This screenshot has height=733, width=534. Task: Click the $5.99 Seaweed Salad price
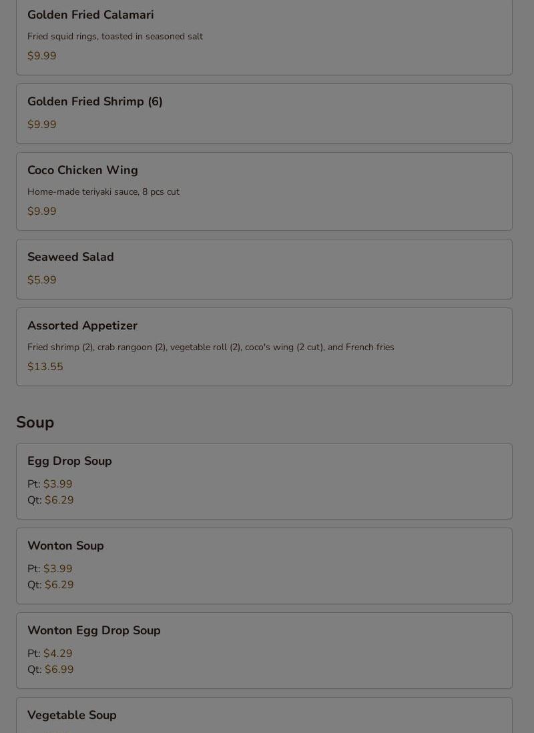point(42,280)
